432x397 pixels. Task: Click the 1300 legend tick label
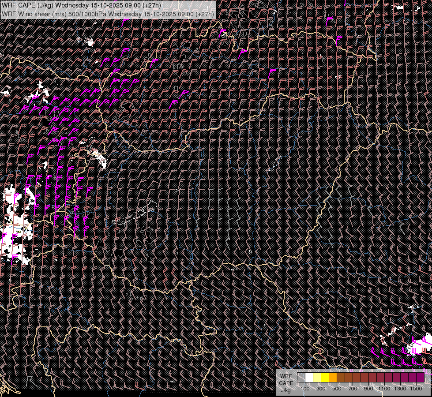[x=400, y=389]
